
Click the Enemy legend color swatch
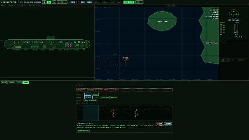coord(218,9)
